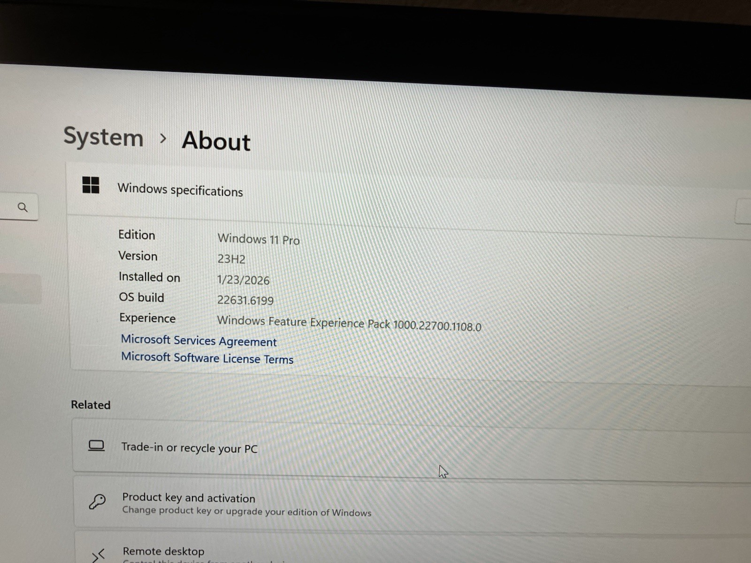Click the laptop icon beside Trade-in option

point(96,446)
